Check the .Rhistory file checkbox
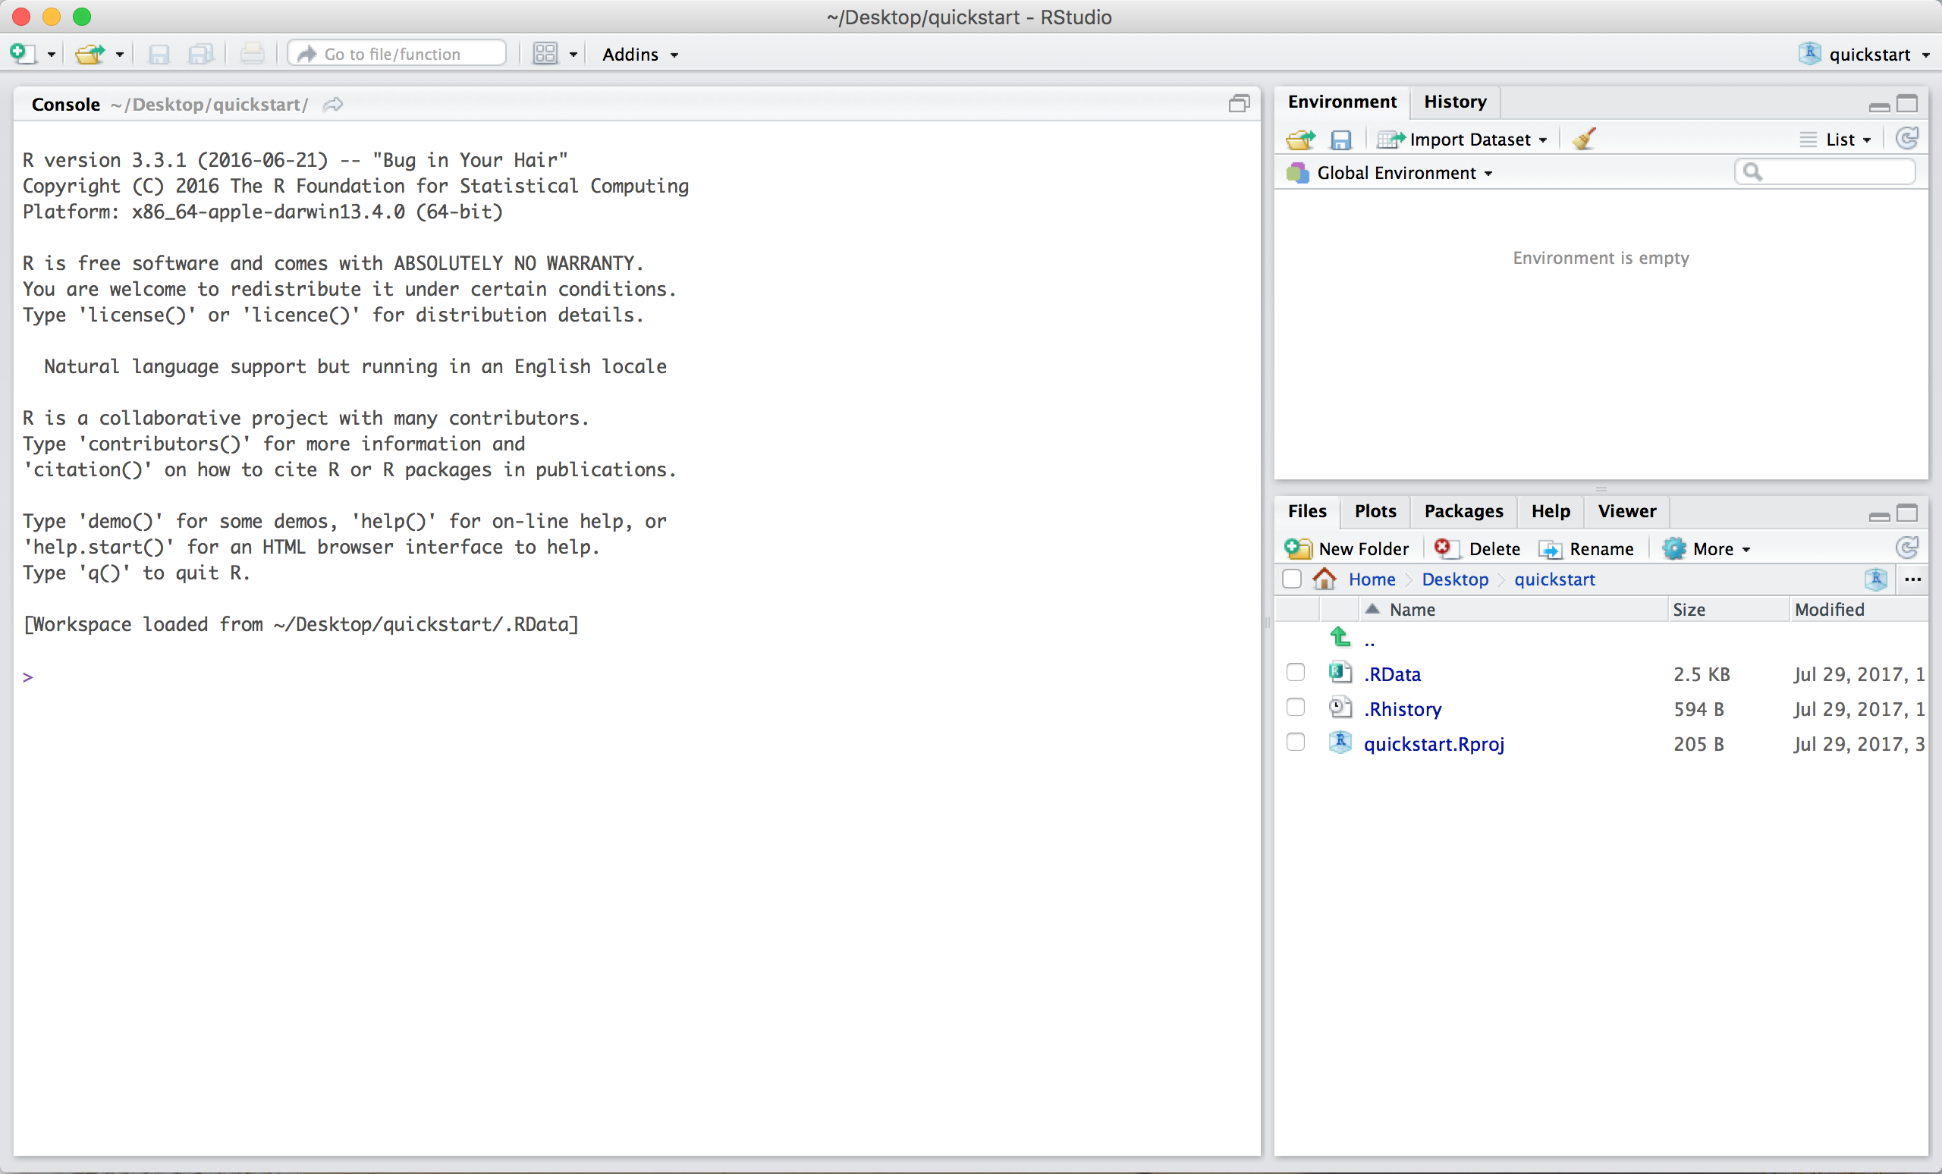Screen dimensions: 1942x1174 pos(1295,707)
